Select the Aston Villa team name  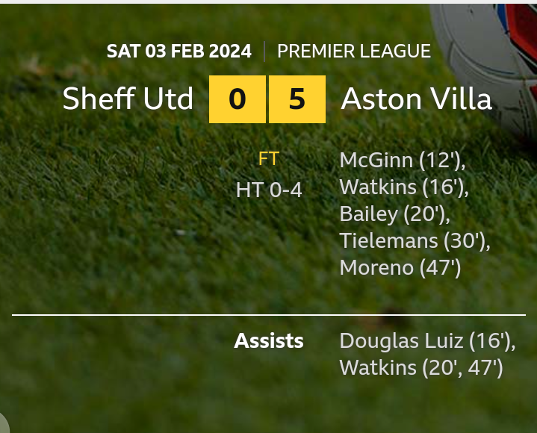[x=416, y=99]
